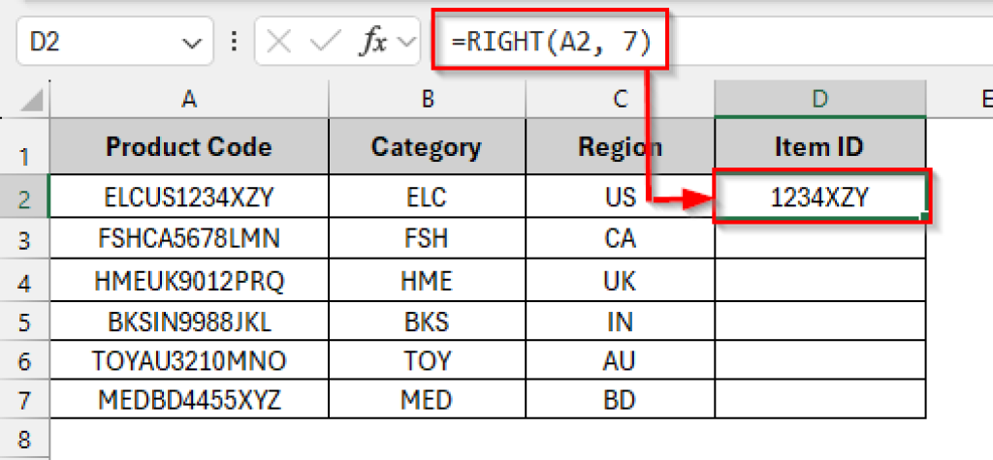Click the TOY category cell
Image resolution: width=993 pixels, height=460 pixels.
[x=426, y=361]
